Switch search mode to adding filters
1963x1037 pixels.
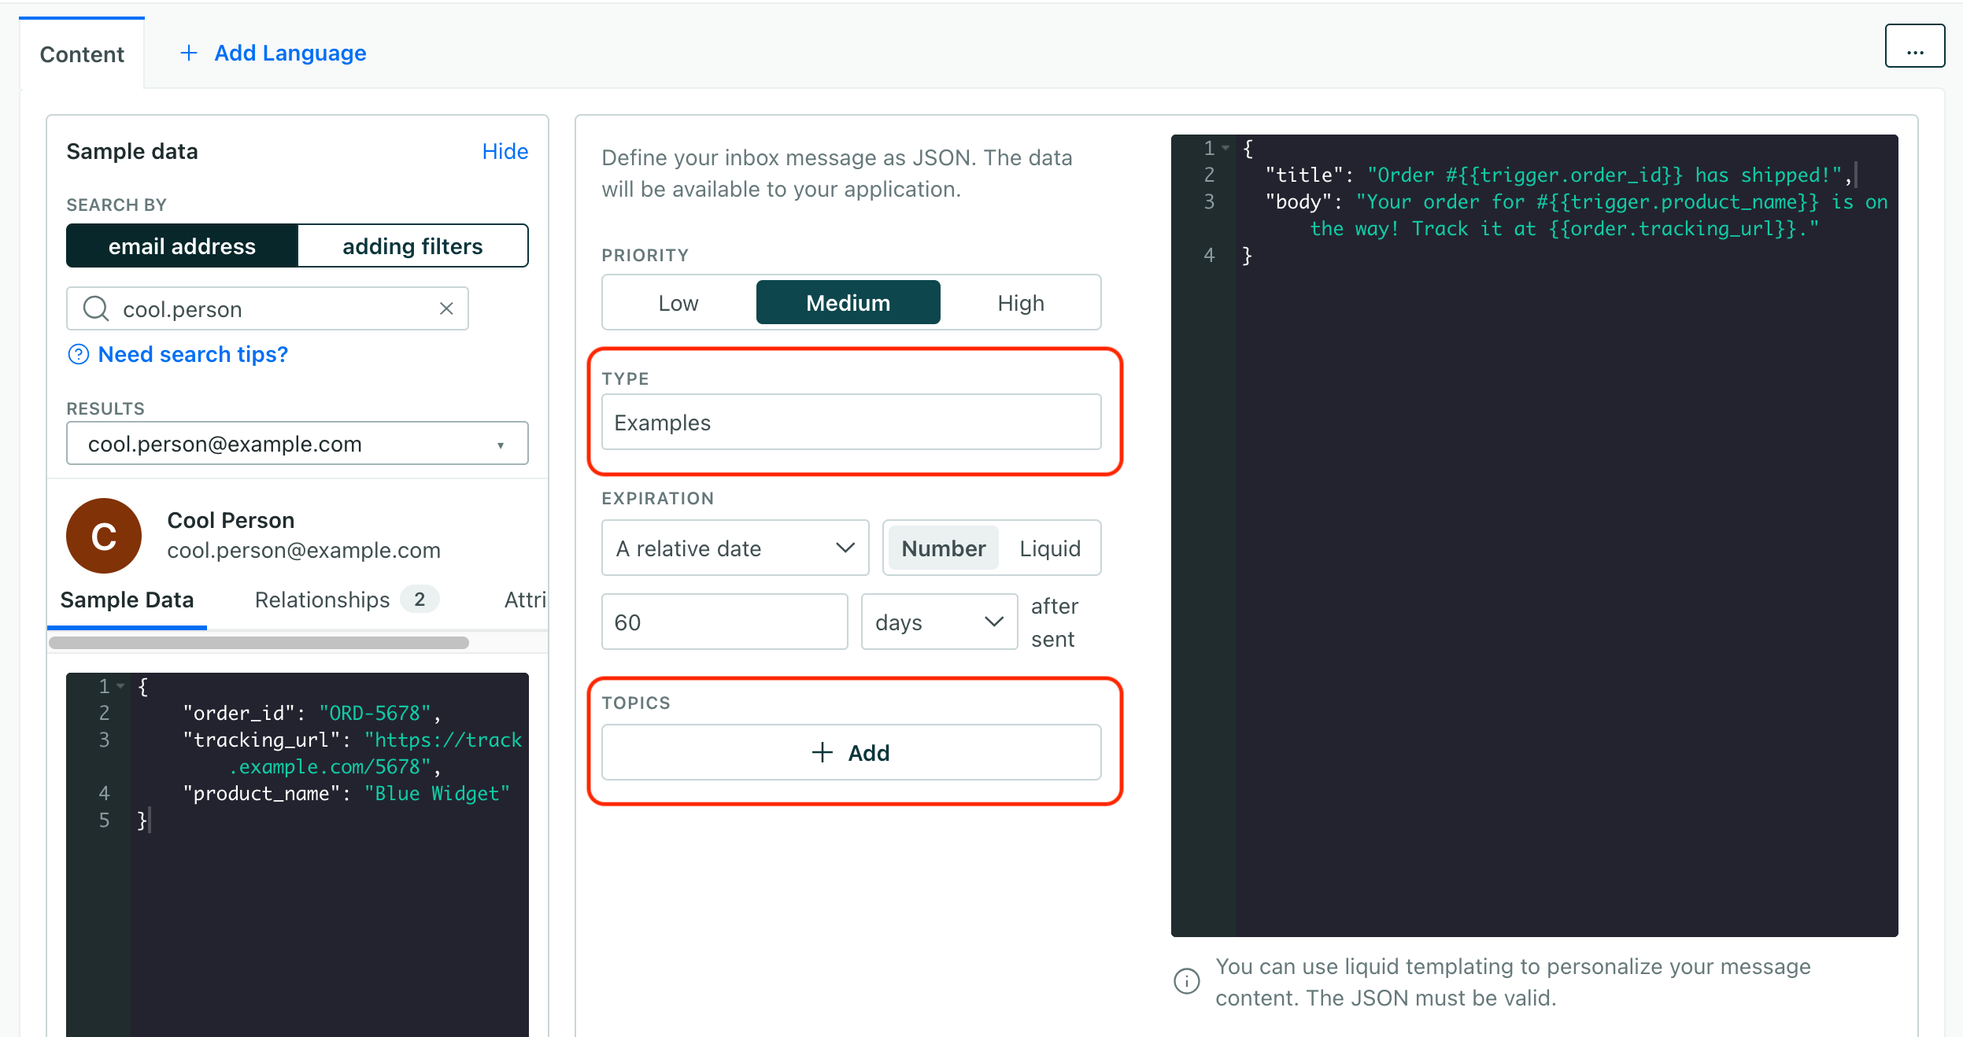click(412, 245)
